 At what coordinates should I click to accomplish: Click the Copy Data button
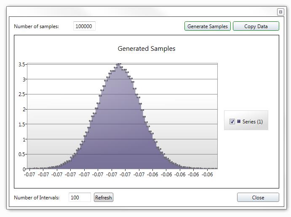pos(256,26)
